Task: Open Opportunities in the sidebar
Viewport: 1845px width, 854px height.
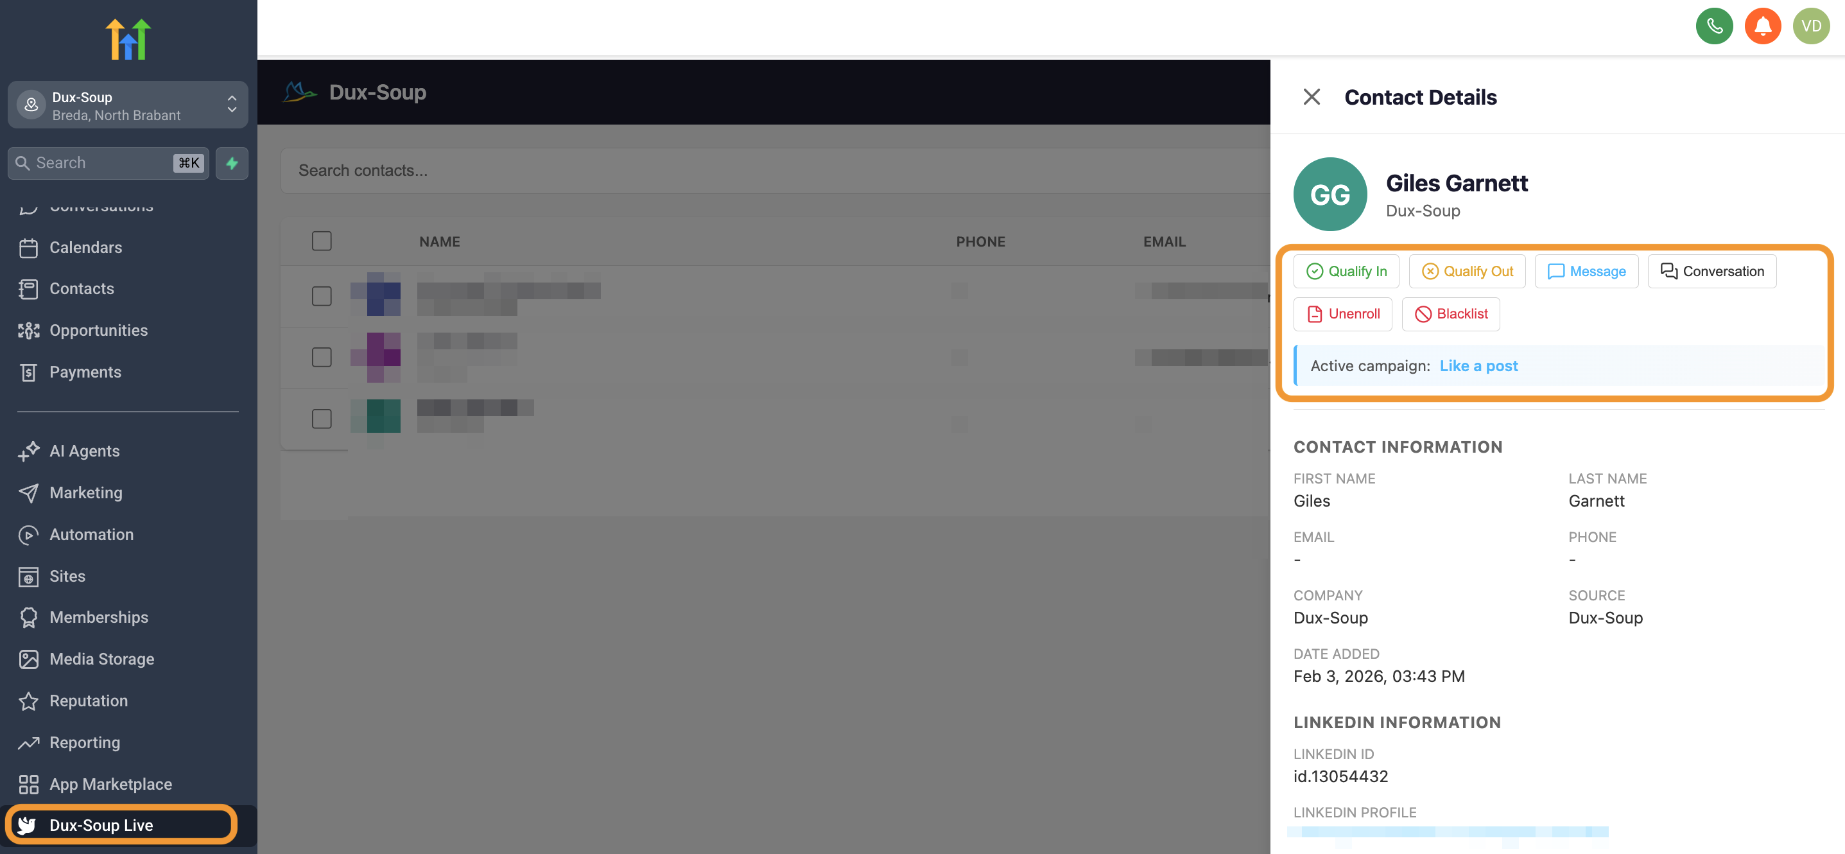Action: 98,330
